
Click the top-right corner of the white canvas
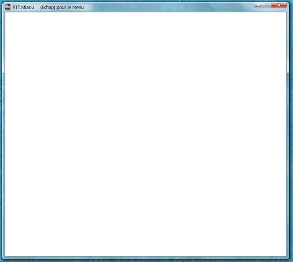point(285,13)
